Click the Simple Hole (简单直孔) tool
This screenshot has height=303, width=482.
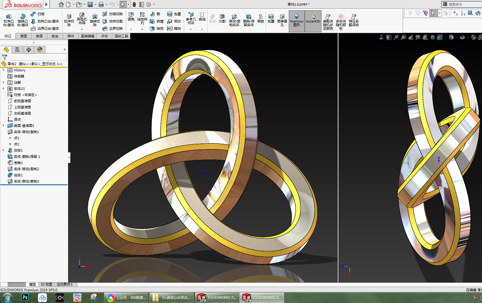[282, 20]
